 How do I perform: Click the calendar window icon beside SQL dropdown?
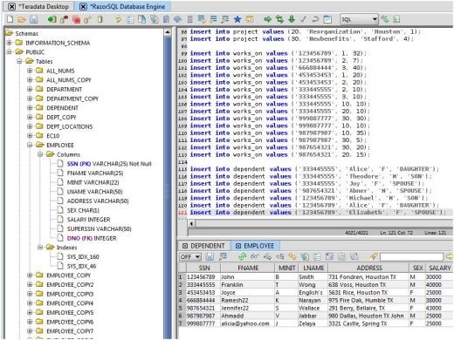coord(327,19)
